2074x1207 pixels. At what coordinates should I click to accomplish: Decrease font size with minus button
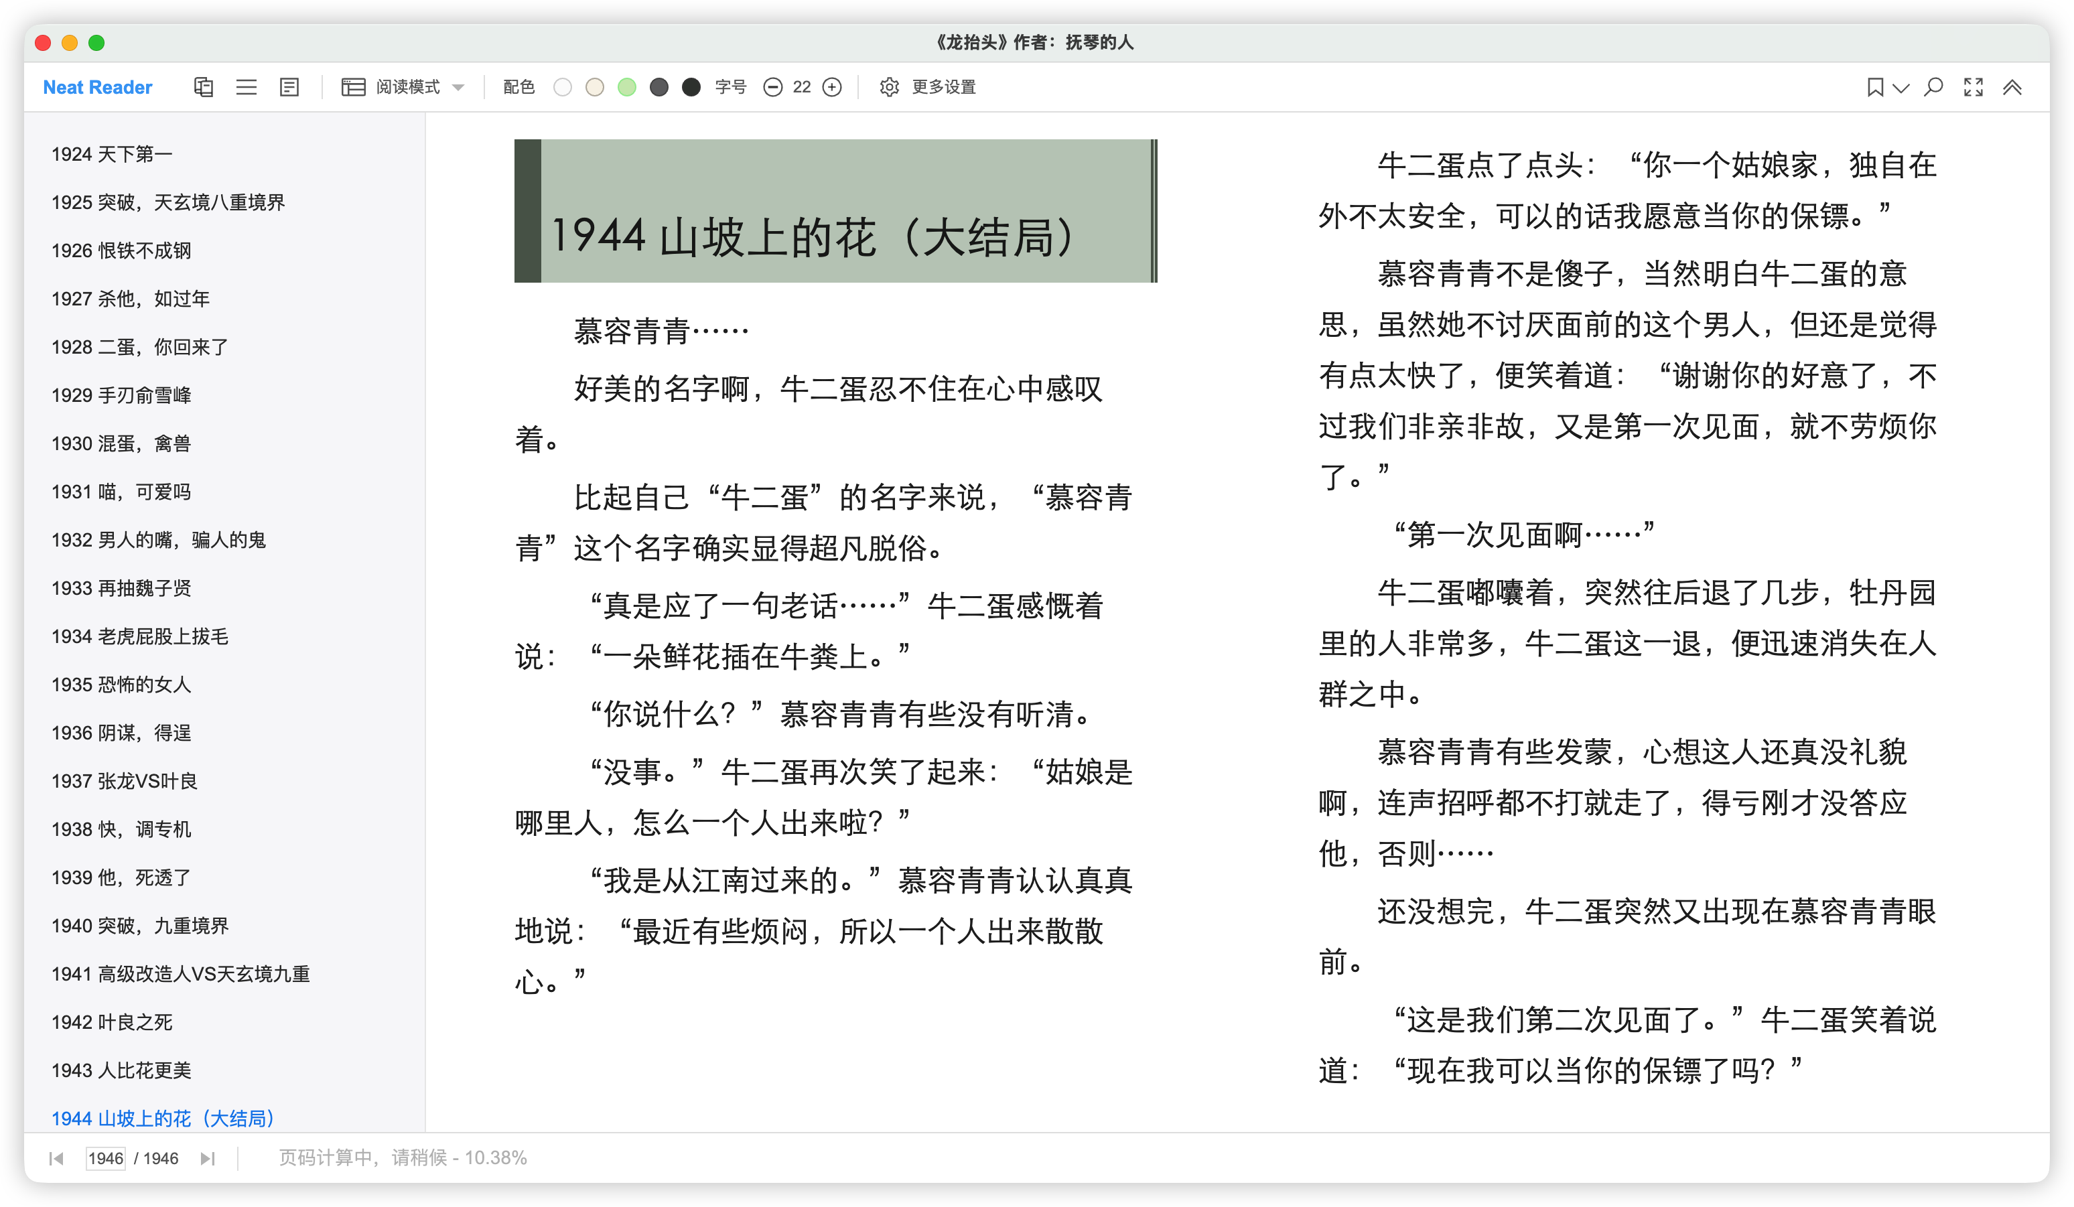[772, 87]
